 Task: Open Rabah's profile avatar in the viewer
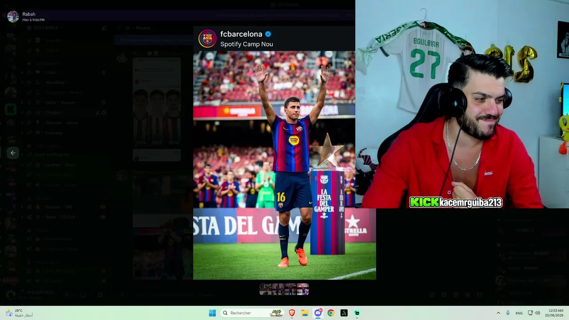point(13,16)
